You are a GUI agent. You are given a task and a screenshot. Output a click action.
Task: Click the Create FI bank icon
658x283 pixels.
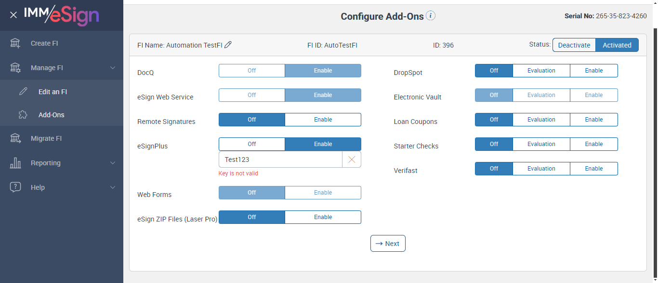pyautogui.click(x=15, y=43)
